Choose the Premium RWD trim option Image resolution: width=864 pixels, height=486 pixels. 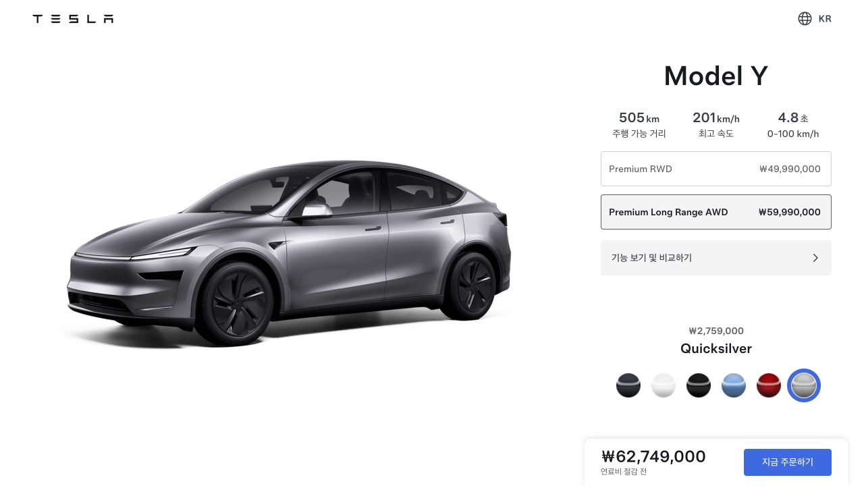(x=715, y=169)
